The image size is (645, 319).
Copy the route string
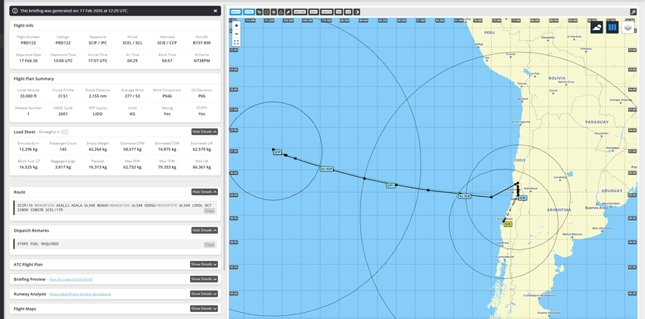[x=209, y=211]
